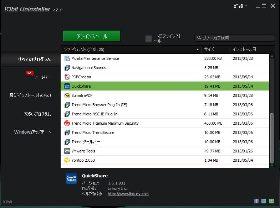This screenshot has width=280, height=208.
Task: Click the Mozilla Maintenance Service icon
Action: pos(67,58)
